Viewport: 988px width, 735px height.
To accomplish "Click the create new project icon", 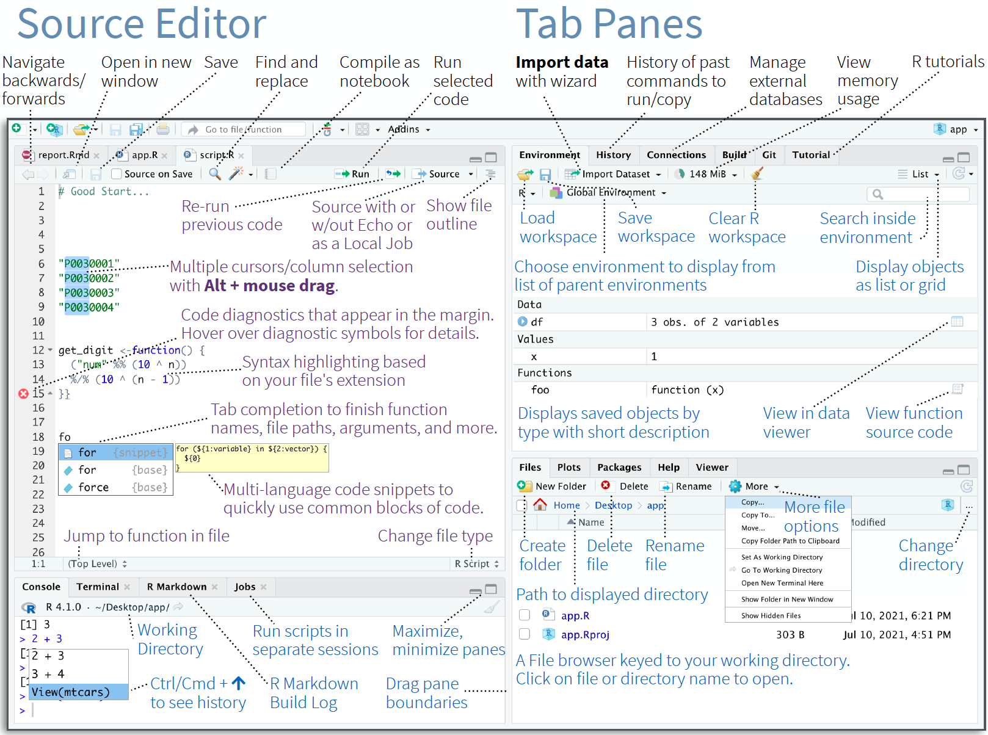I will point(54,129).
